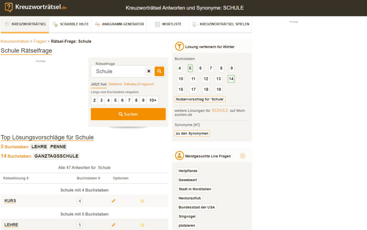This screenshot has height=230, width=367.
Task: Filter solutions to 10 Buchstaben
Action: tap(181, 79)
